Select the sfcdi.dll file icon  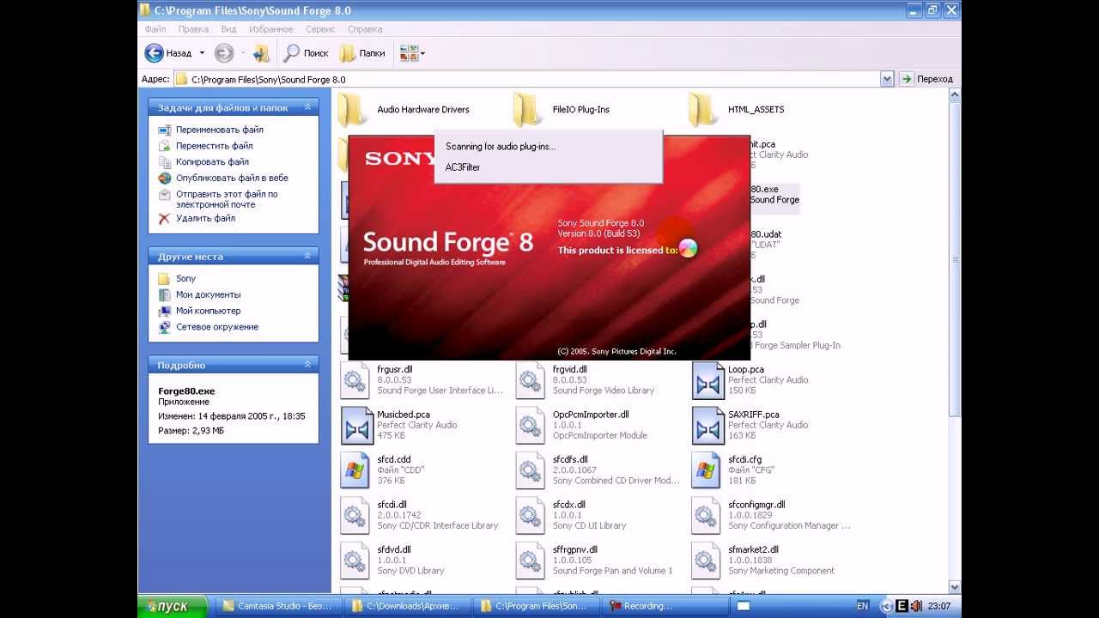click(x=355, y=515)
